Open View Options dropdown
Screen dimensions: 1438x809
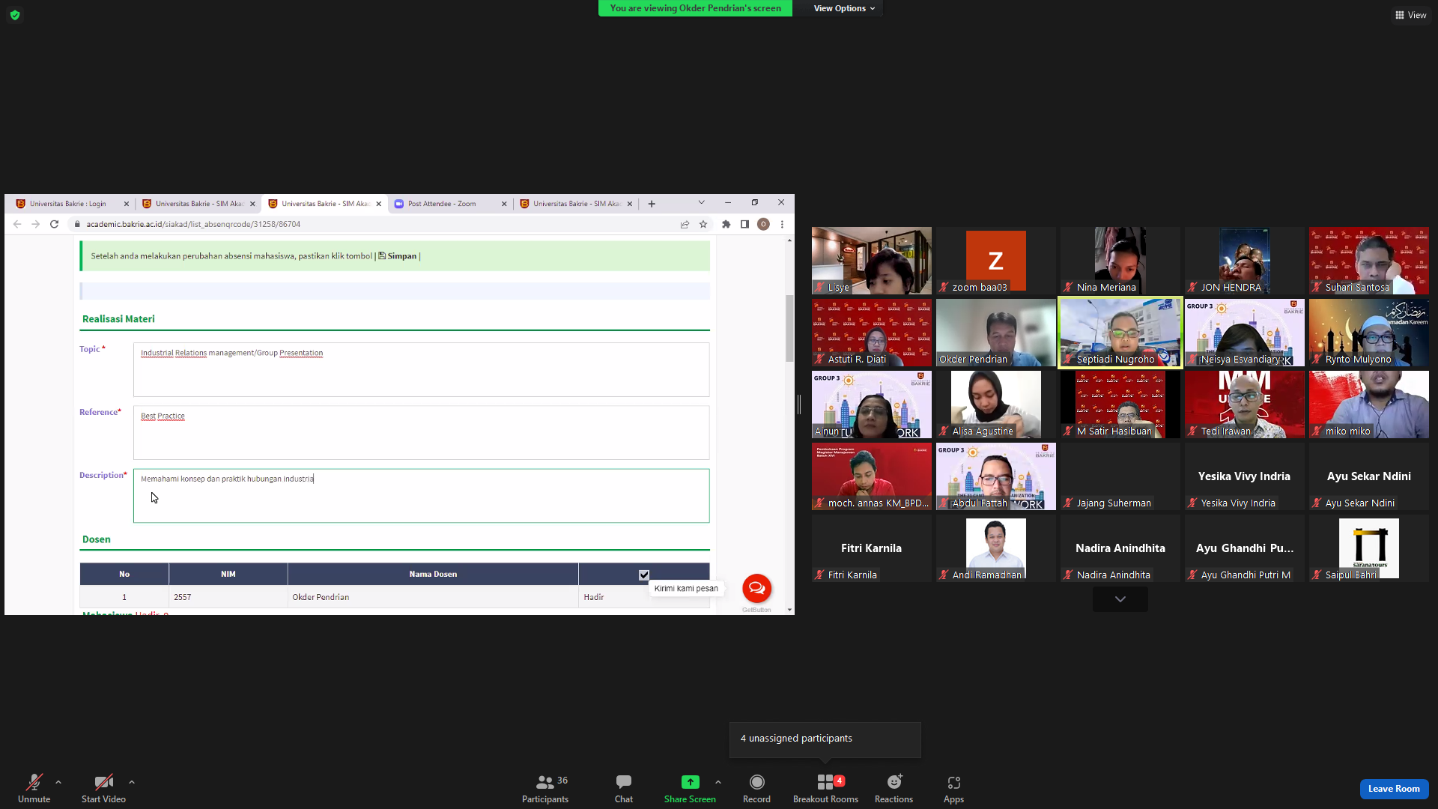click(x=844, y=8)
